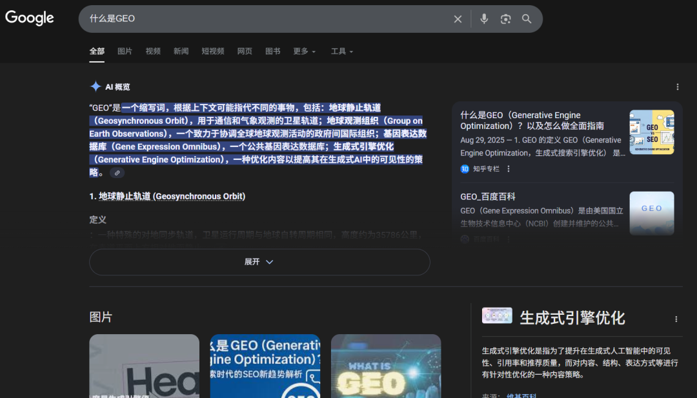
Task: Click the magnifying glass to search
Action: [x=527, y=19]
